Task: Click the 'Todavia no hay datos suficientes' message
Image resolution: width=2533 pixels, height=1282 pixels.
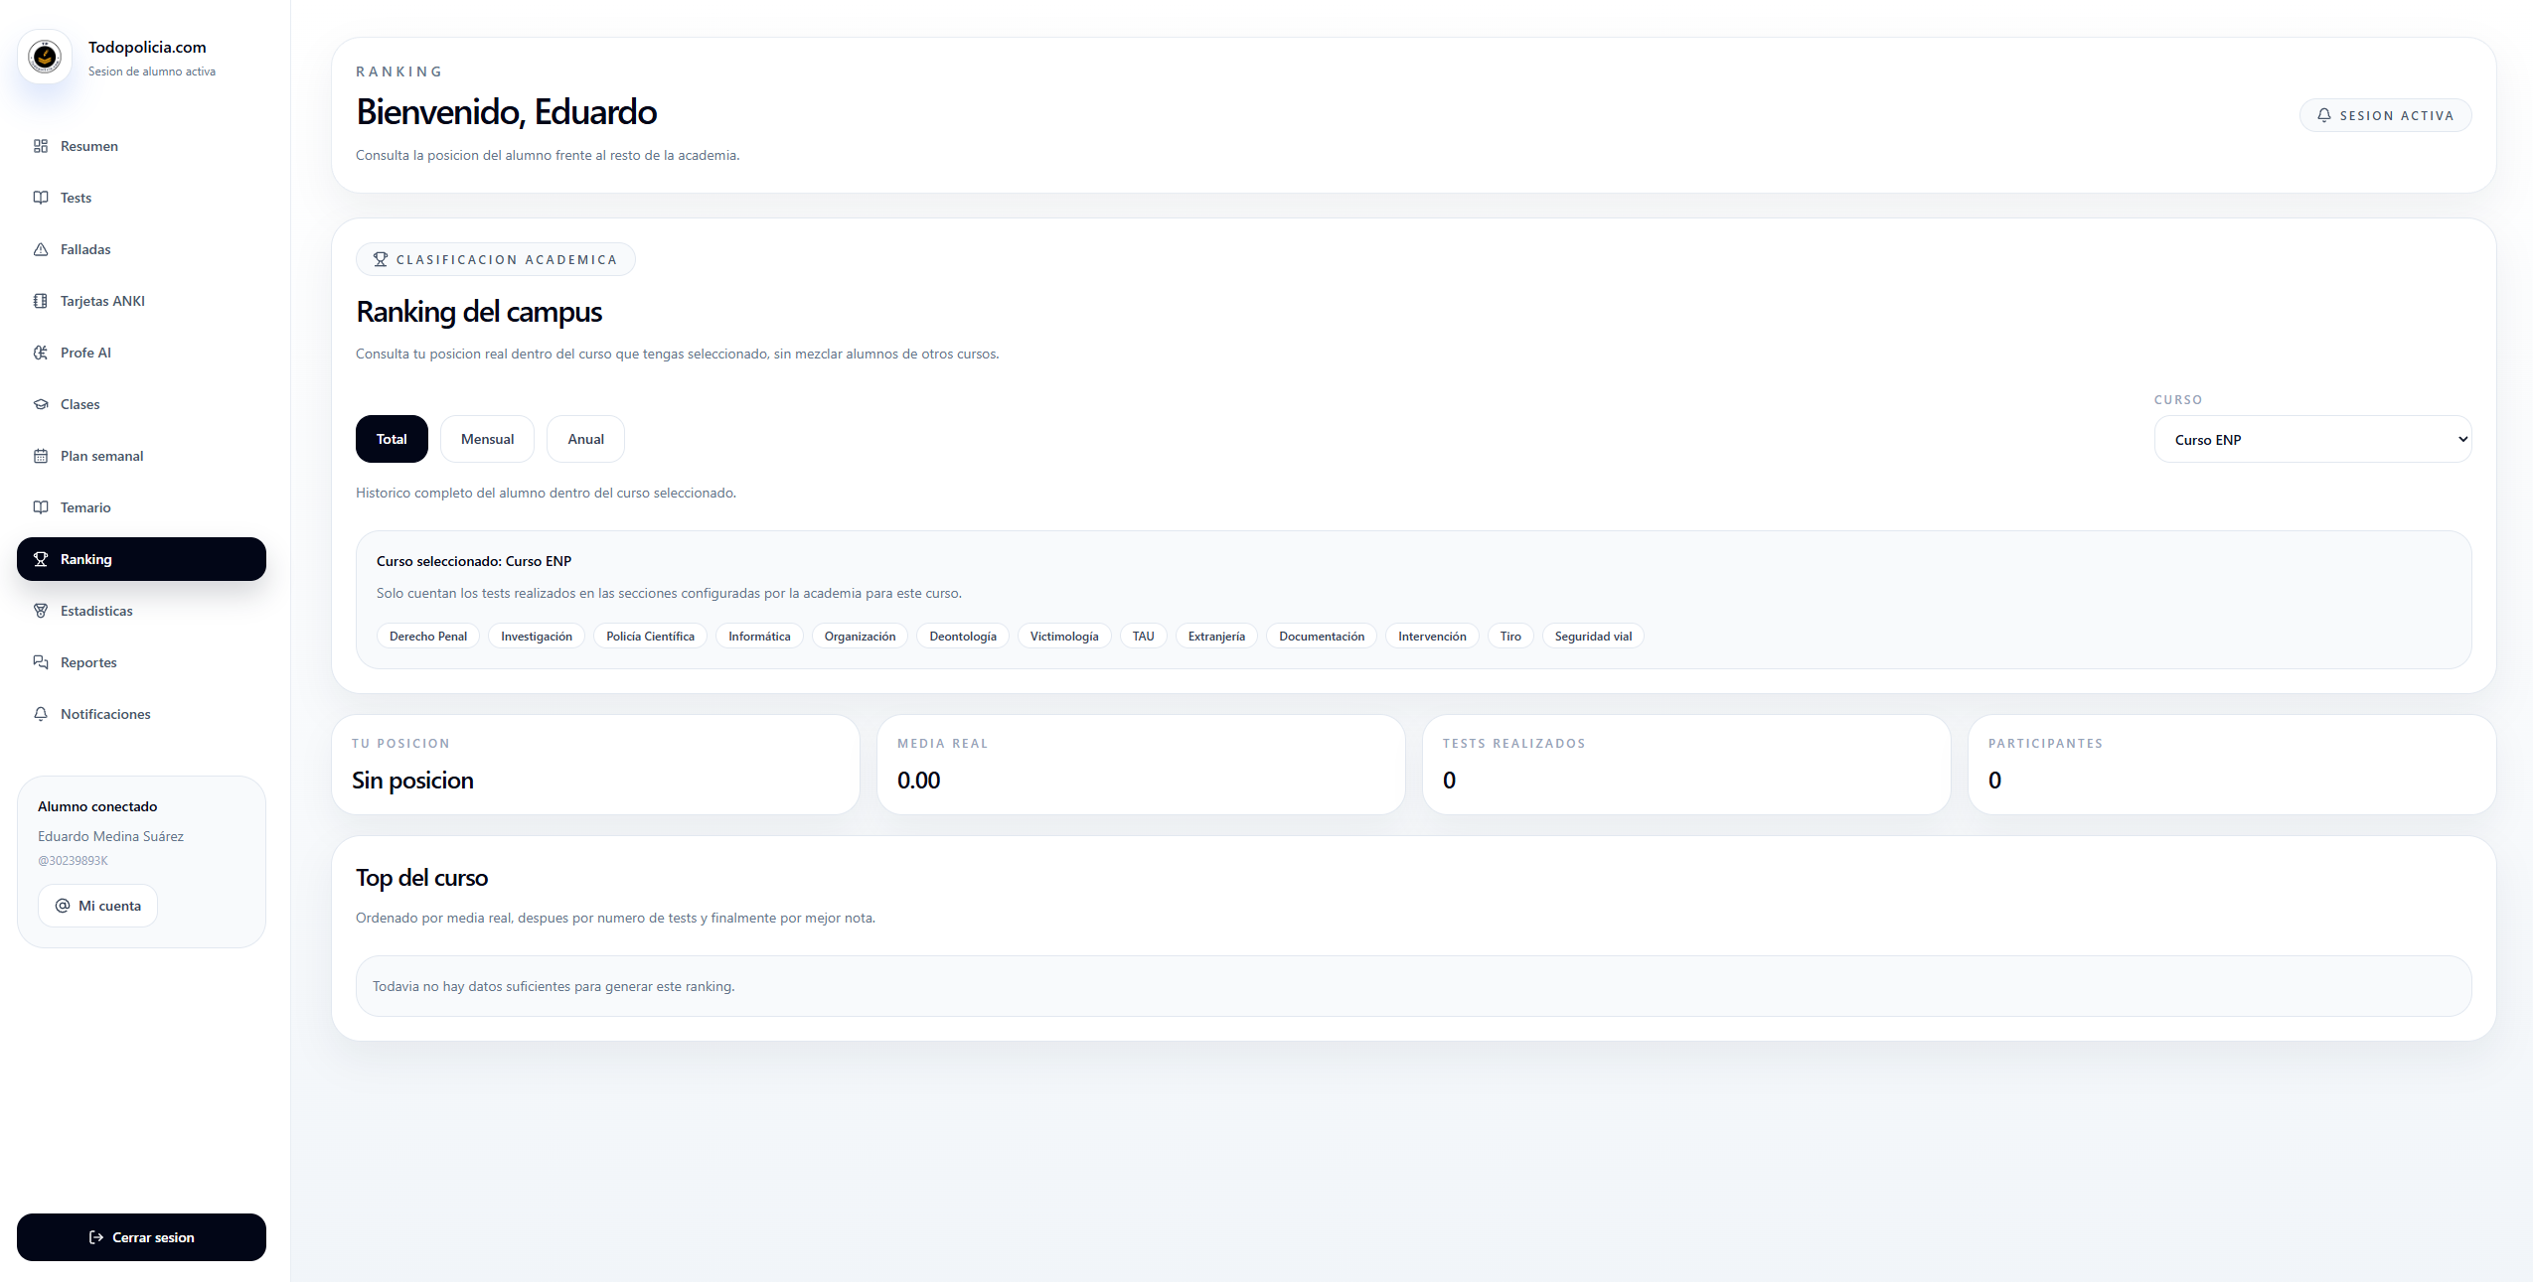Action: click(x=554, y=986)
